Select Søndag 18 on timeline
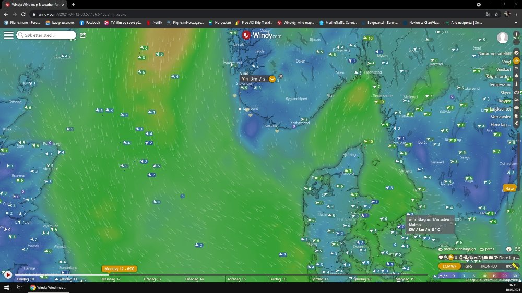Viewport: 522px width, 293px height. coord(362,279)
